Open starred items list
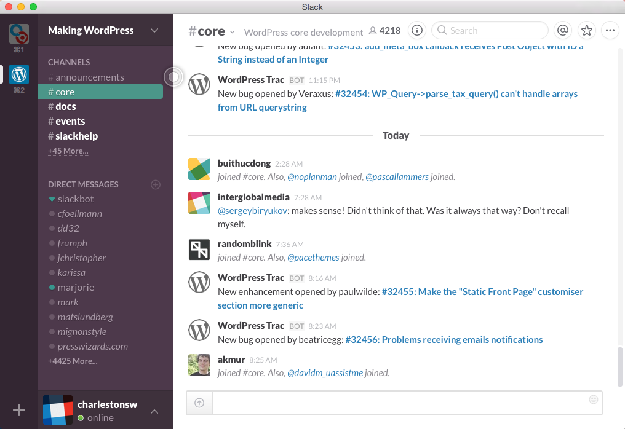Screen dimensions: 625x429 (587, 30)
